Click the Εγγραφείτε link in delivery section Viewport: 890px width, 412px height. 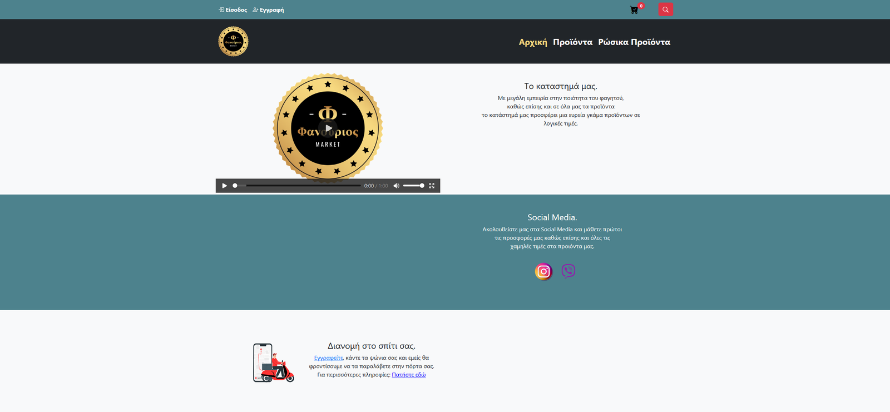coord(328,358)
